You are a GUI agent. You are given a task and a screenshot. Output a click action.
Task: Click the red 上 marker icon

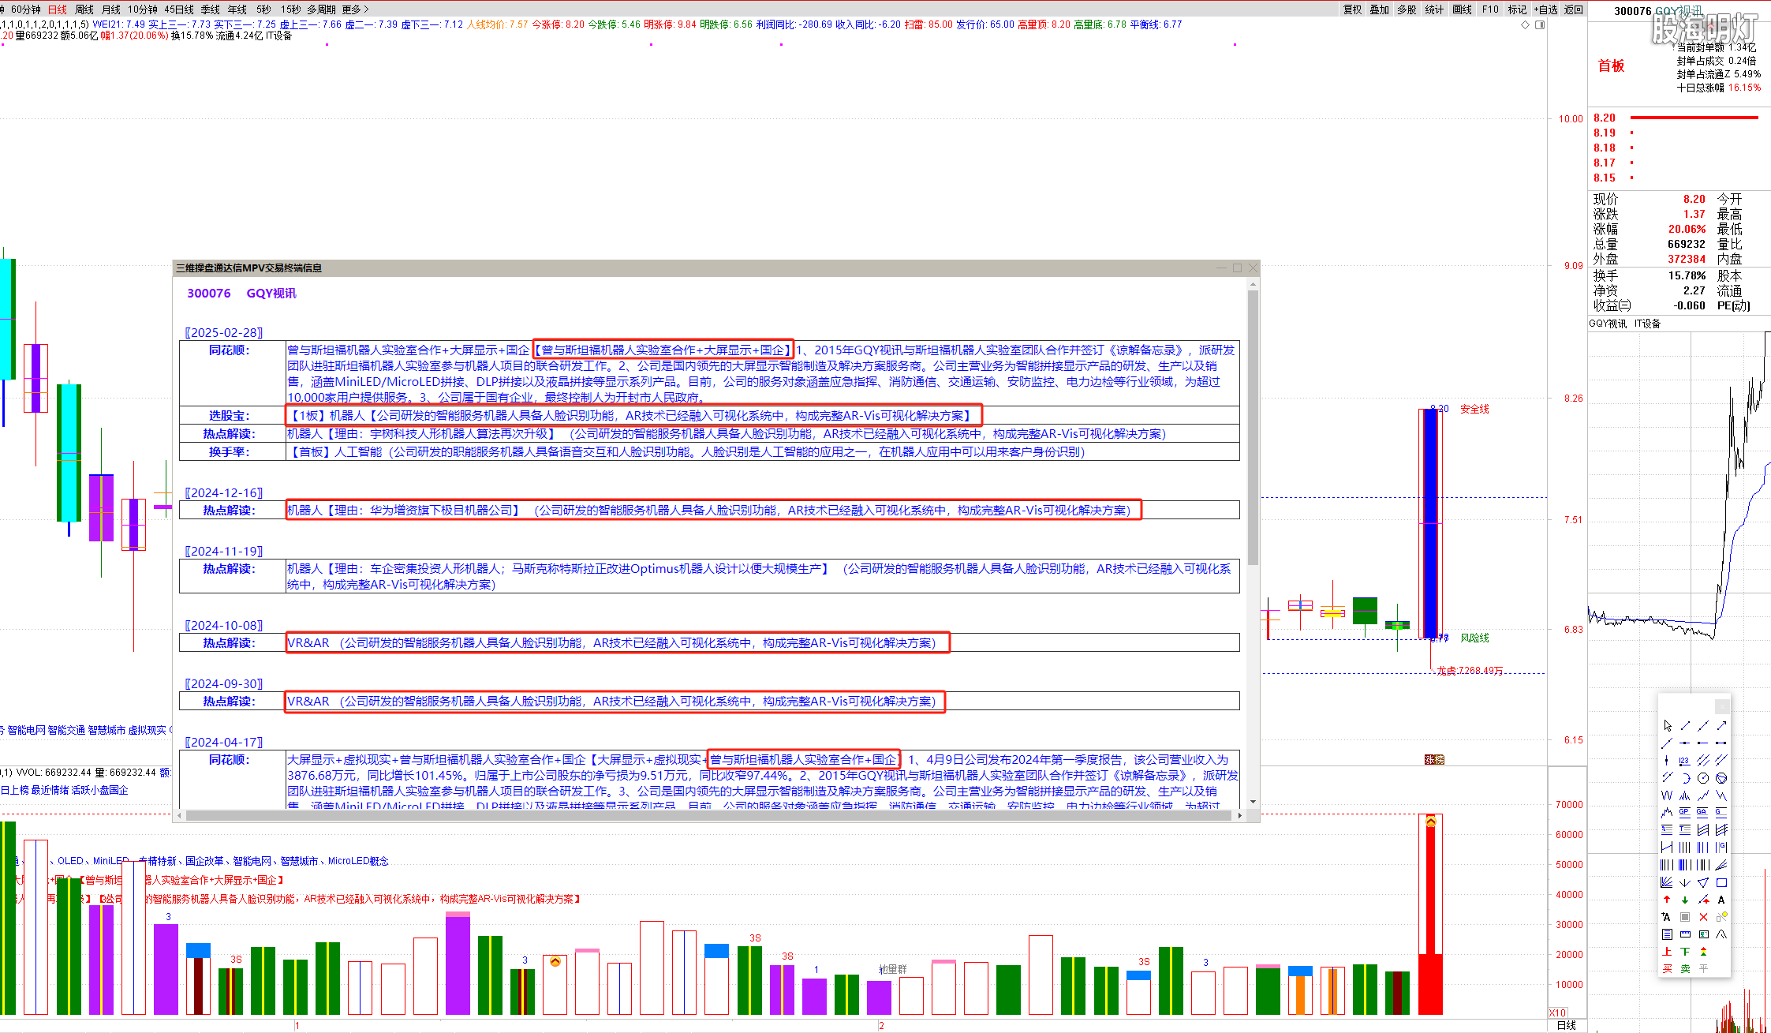pos(1667,952)
